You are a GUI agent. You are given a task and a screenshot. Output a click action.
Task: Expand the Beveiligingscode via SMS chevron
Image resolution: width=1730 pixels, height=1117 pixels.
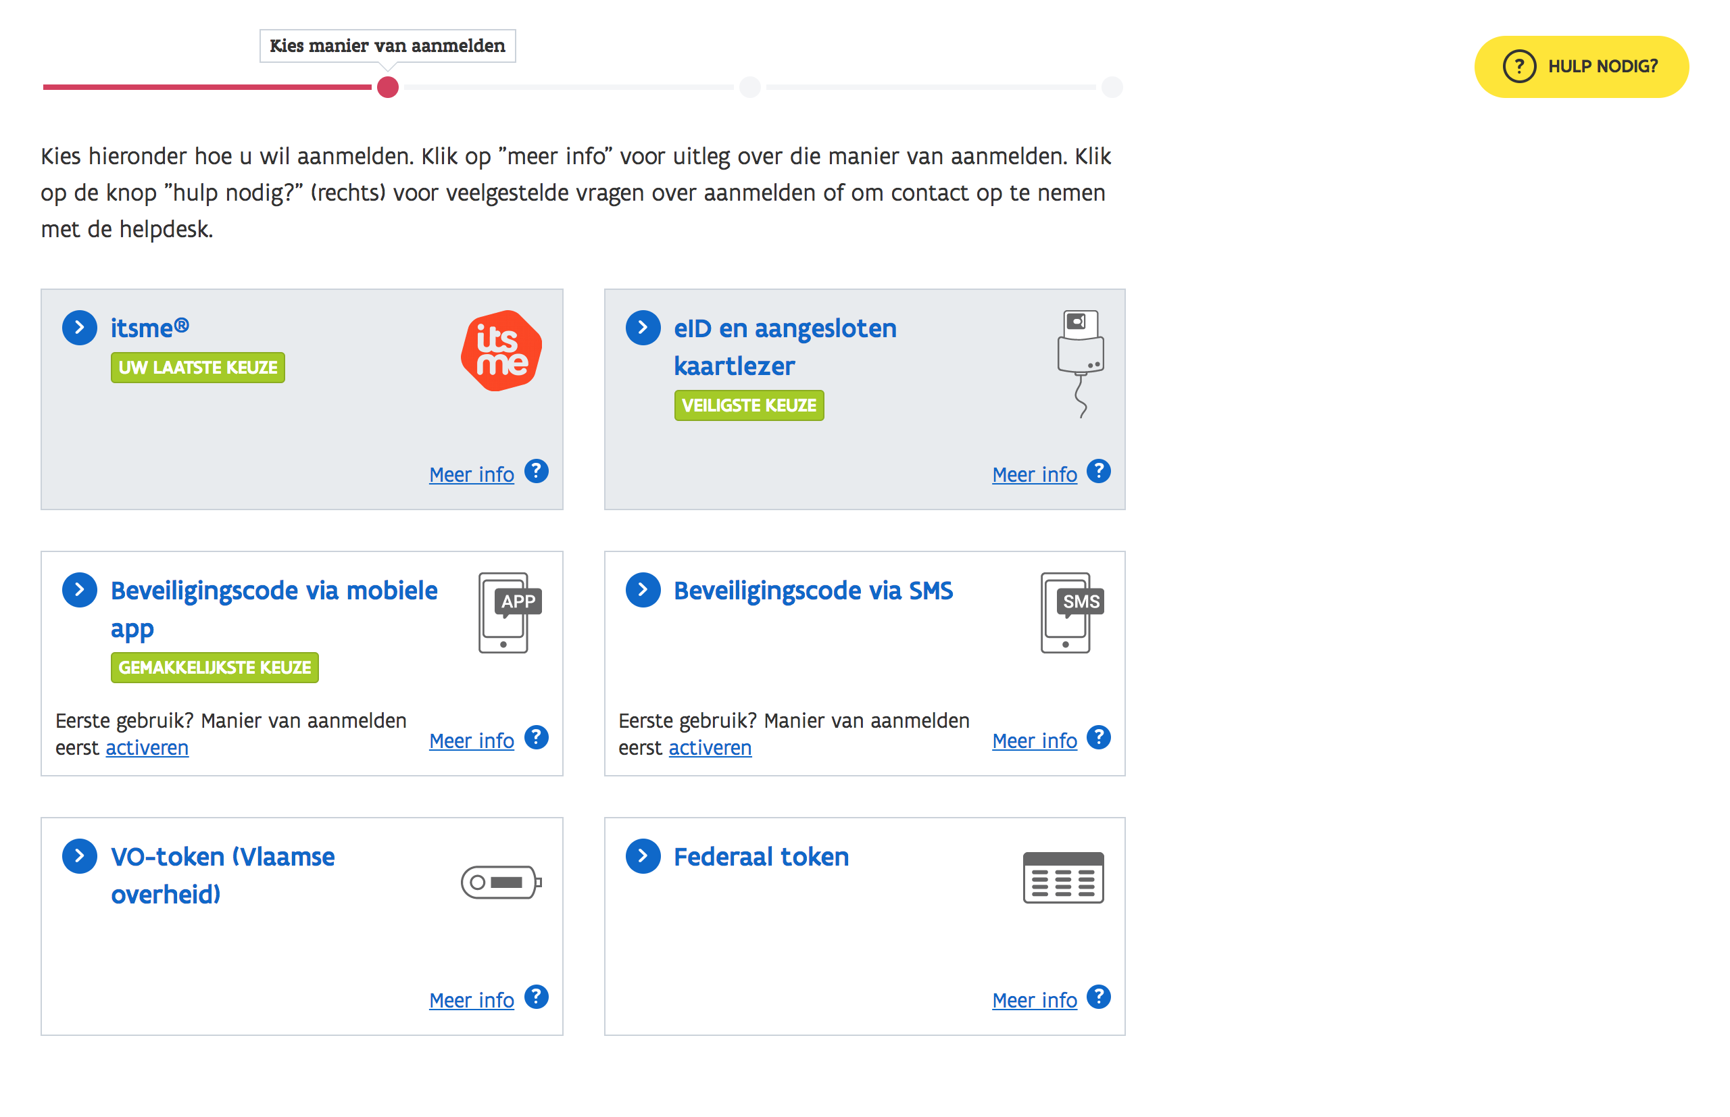click(643, 590)
